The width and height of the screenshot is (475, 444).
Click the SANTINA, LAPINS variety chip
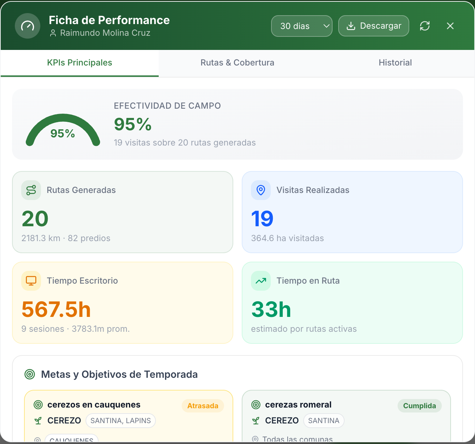tap(121, 421)
